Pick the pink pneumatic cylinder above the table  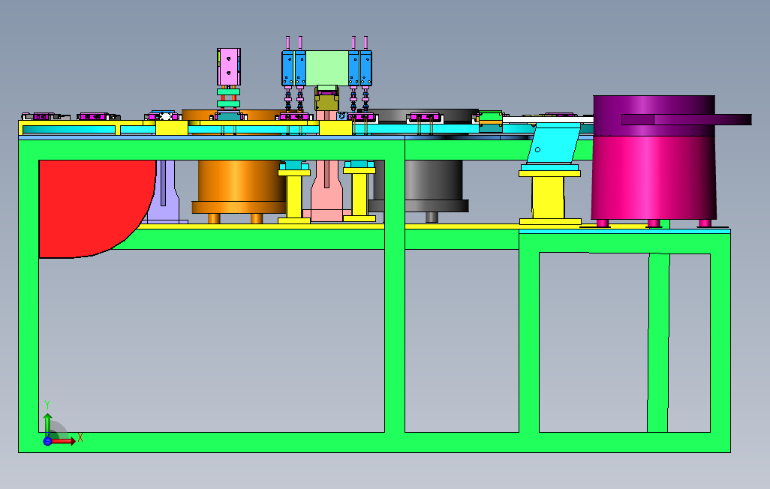(229, 67)
